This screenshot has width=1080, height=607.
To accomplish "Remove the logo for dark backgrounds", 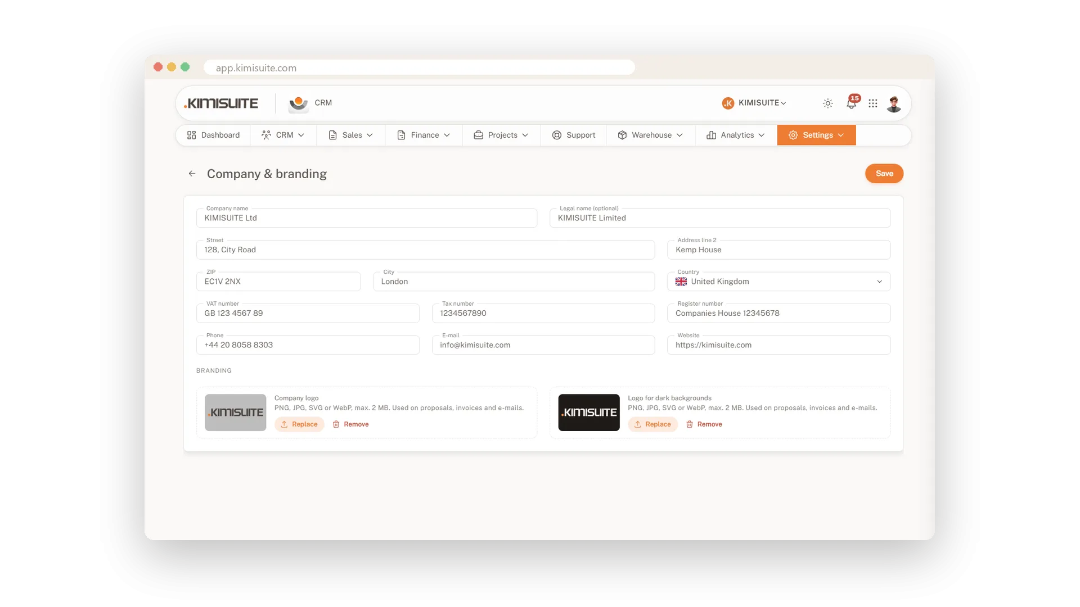I will 704,424.
